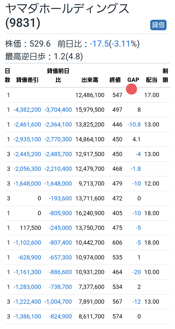Select the -4,382,200 貸借差引 value
175x329 pixels.
pos(27,110)
